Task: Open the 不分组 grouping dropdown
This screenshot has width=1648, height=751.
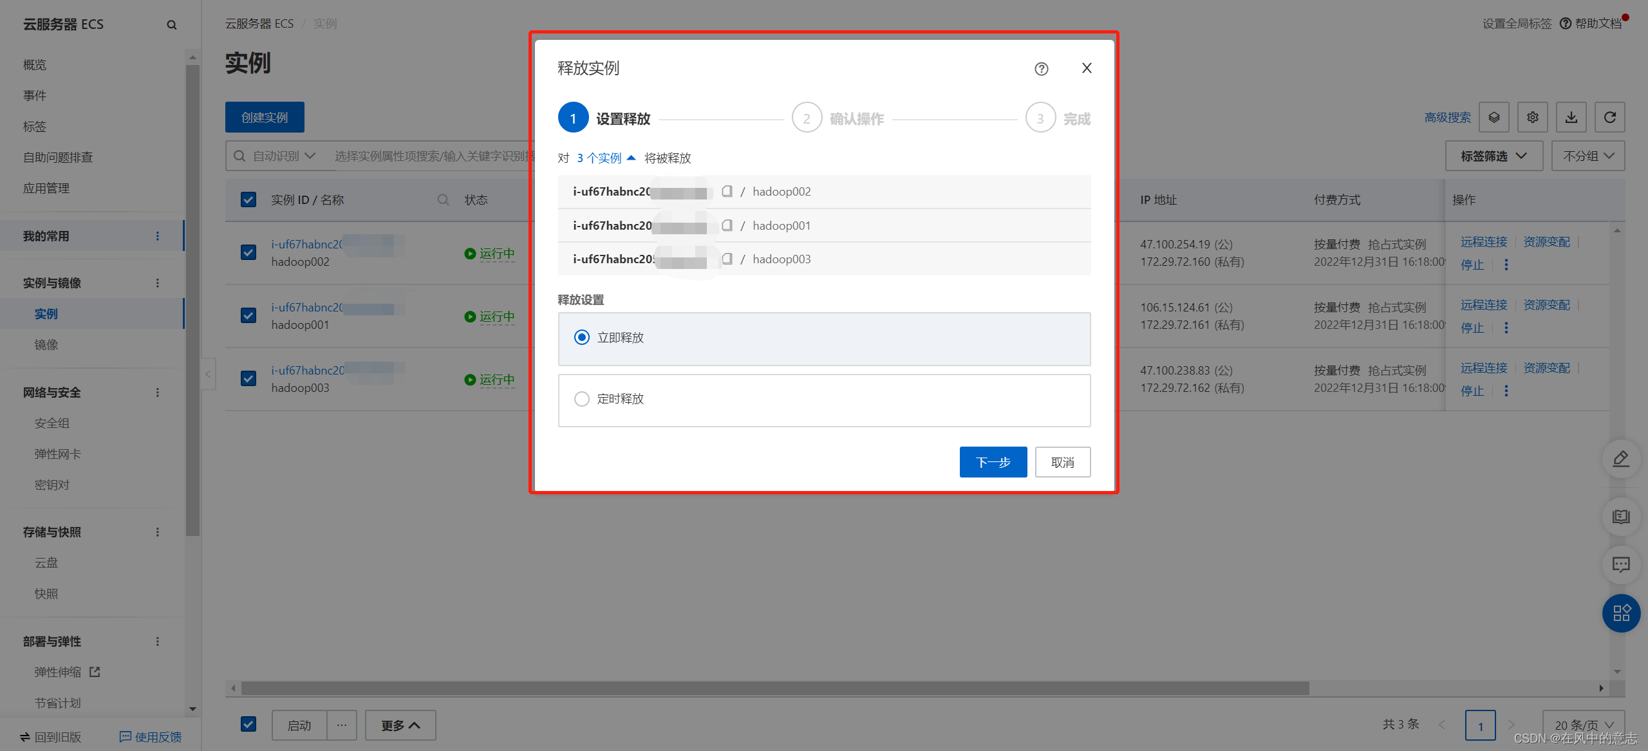Action: [1588, 156]
